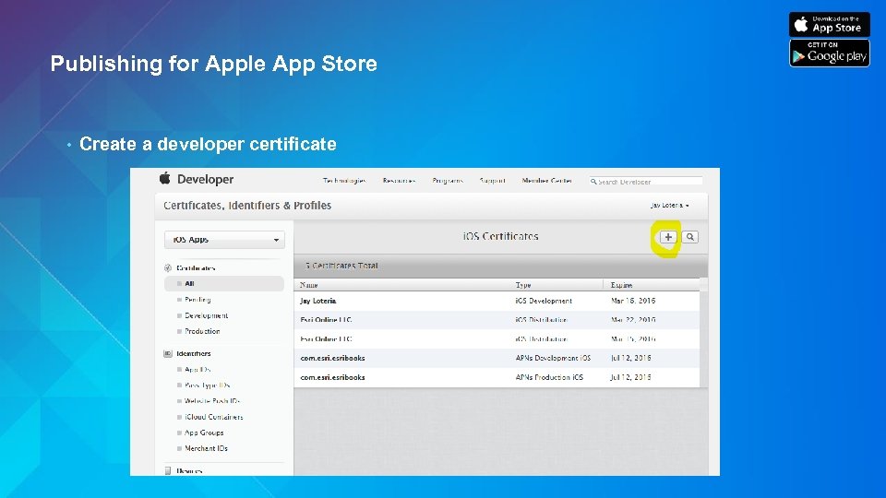The width and height of the screenshot is (886, 498).
Task: Select Pass Type IDs
Action: coord(207,385)
